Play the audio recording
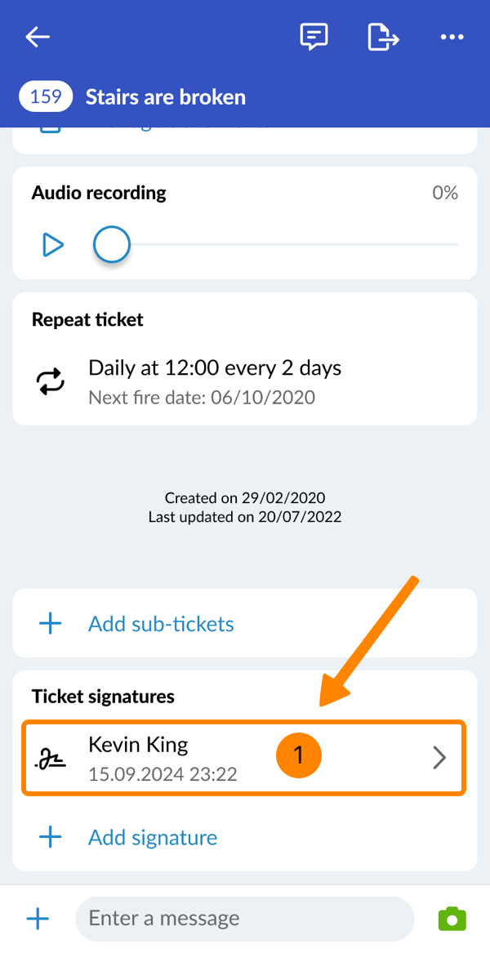Viewport: 490px width, 980px height. coord(53,244)
